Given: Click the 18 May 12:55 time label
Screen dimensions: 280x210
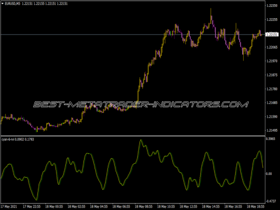Looking at the screenshot, I should click(x=189, y=206).
